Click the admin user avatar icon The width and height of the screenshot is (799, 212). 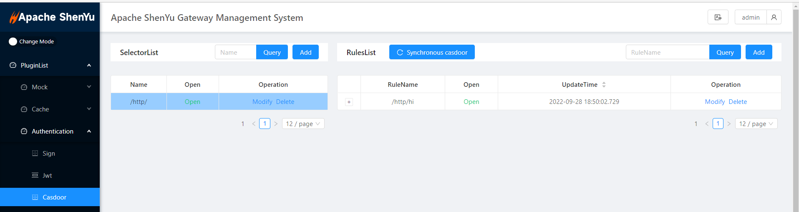click(774, 17)
